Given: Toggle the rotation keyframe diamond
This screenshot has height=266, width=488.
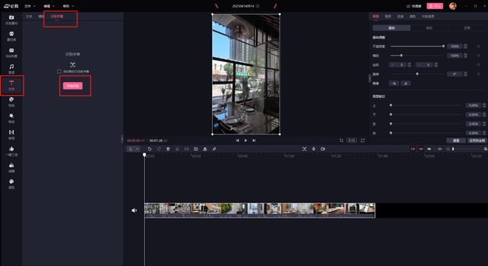Looking at the screenshot, I should point(478,74).
